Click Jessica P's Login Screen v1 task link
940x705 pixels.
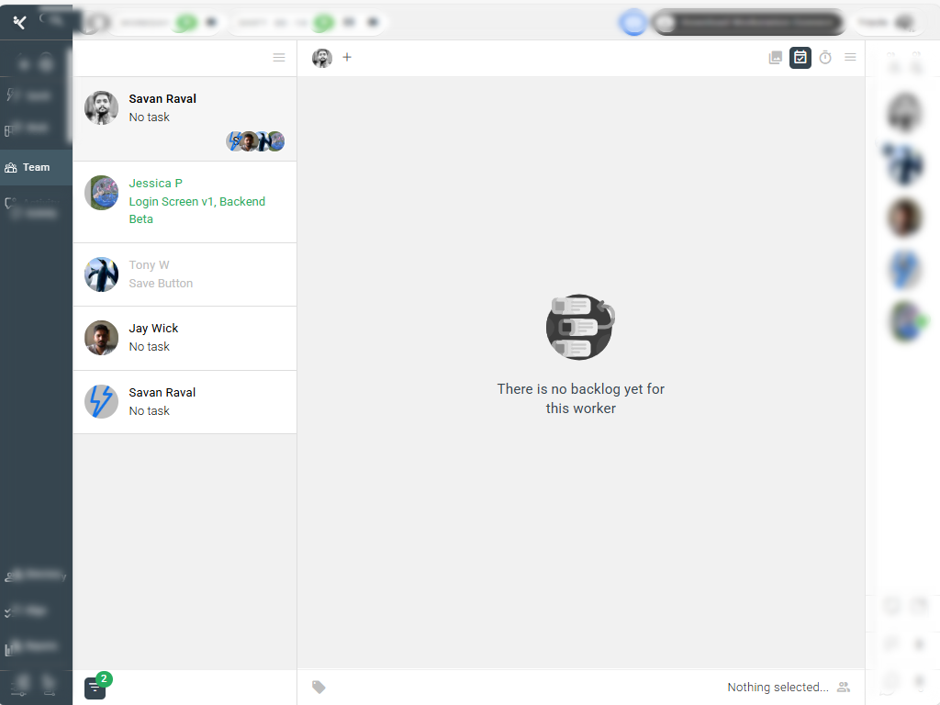[196, 202]
